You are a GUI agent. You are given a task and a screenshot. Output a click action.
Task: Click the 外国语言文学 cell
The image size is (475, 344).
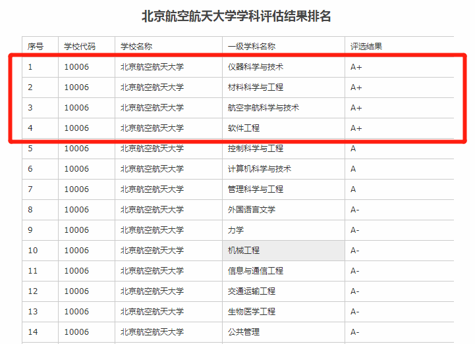[251, 210]
